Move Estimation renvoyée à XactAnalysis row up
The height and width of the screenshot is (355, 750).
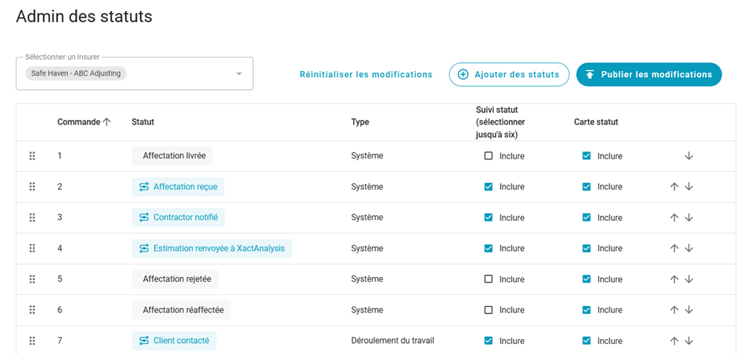pos(674,248)
